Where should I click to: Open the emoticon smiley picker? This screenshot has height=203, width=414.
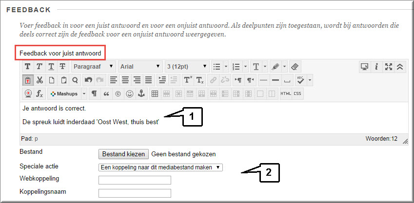(130, 94)
